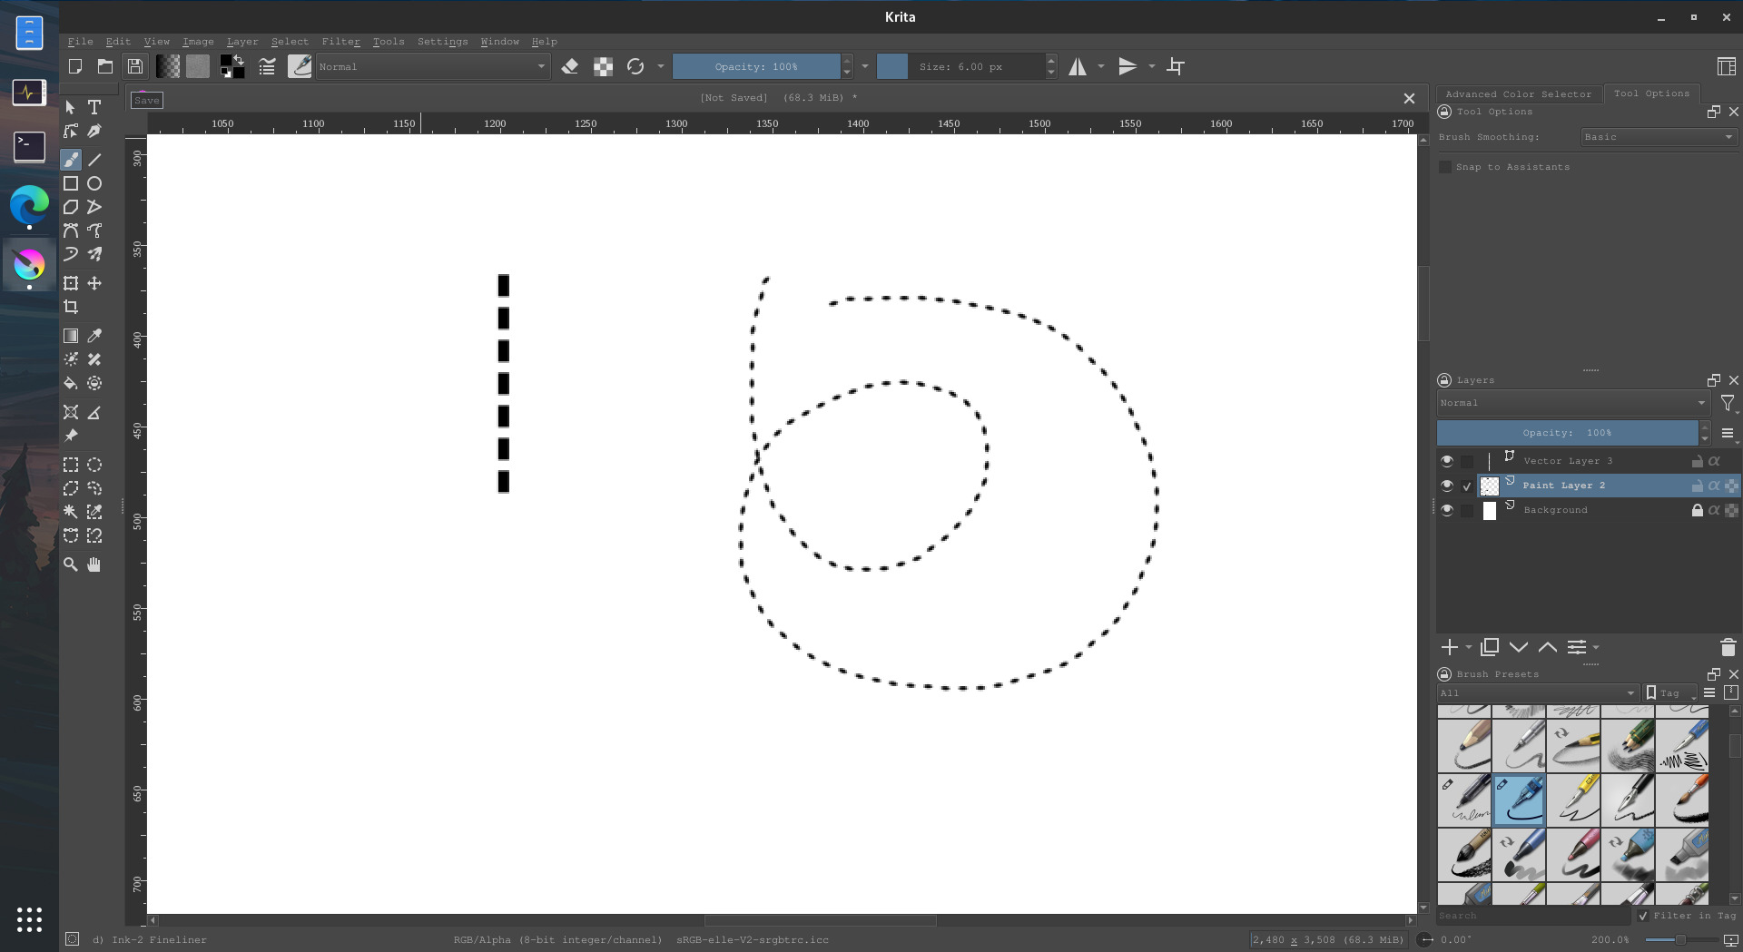The width and height of the screenshot is (1743, 952).
Task: Switch to Advanced Color Selector tab
Action: click(x=1518, y=93)
